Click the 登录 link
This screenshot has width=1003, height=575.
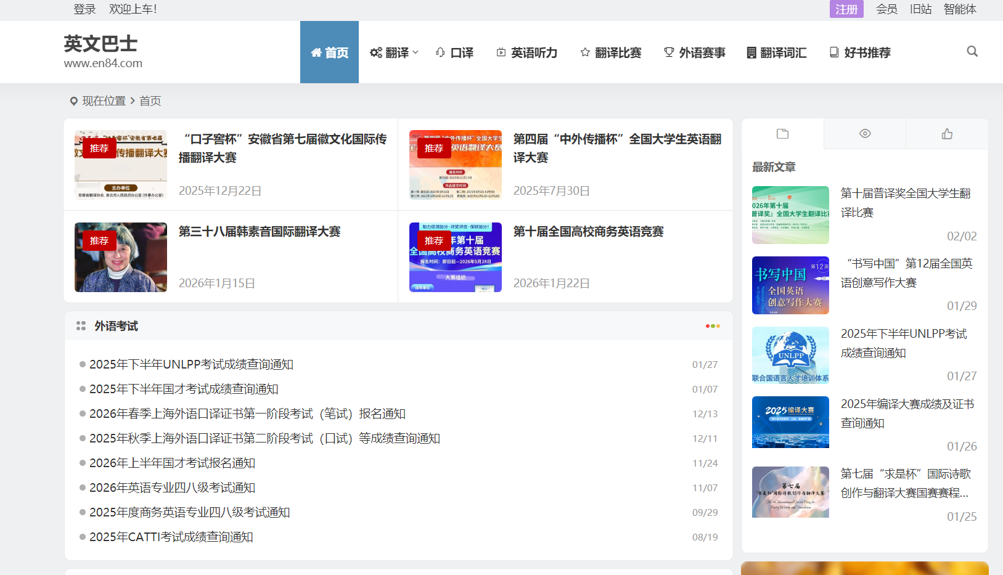coord(84,9)
